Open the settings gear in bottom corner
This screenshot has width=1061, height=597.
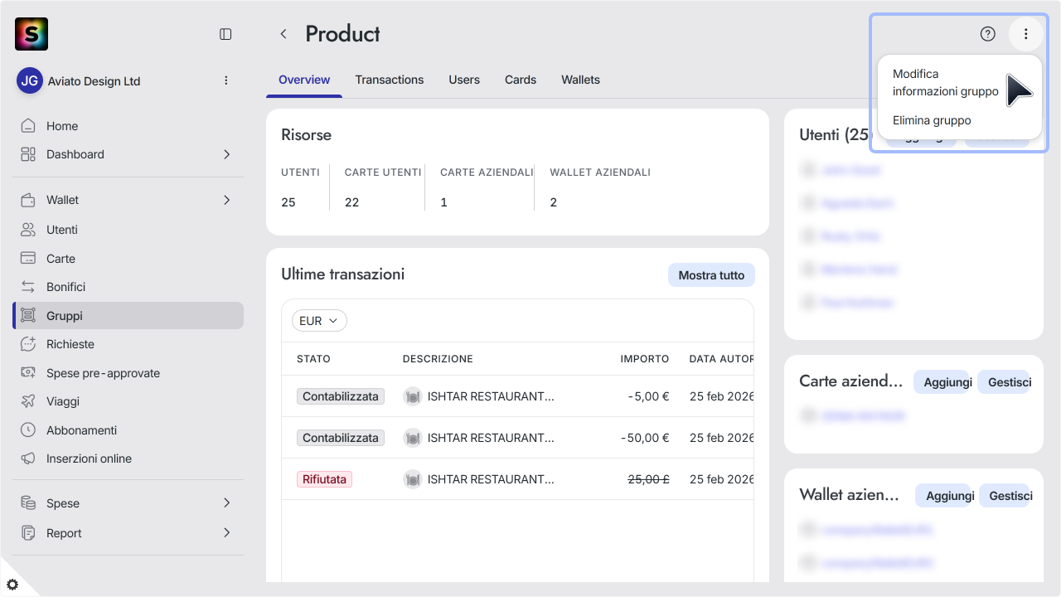(12, 585)
